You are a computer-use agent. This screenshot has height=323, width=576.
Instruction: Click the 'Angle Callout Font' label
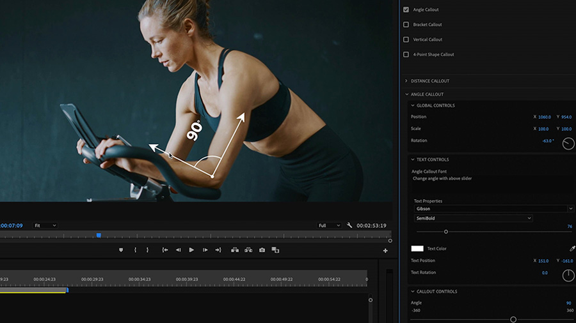(429, 171)
